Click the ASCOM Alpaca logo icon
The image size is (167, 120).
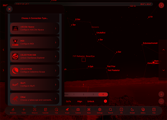click(x=15, y=28)
